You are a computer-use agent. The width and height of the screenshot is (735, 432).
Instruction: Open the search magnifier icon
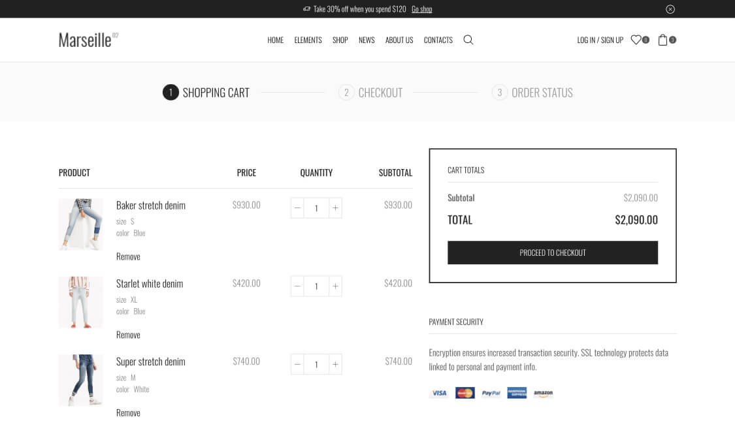[468, 40]
